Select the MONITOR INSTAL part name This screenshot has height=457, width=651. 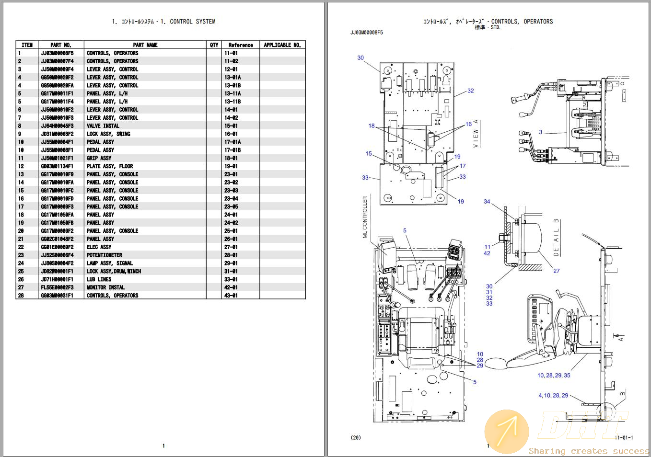(x=106, y=287)
